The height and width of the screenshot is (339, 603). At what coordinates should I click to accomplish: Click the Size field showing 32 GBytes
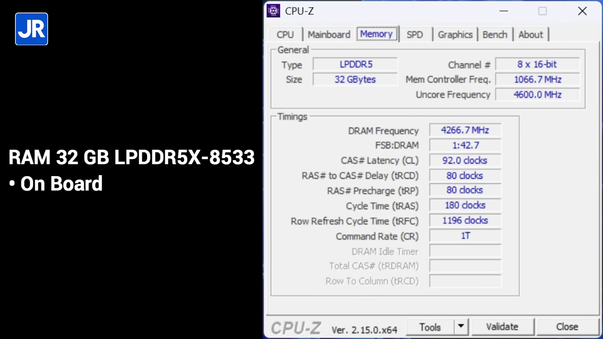click(x=355, y=79)
